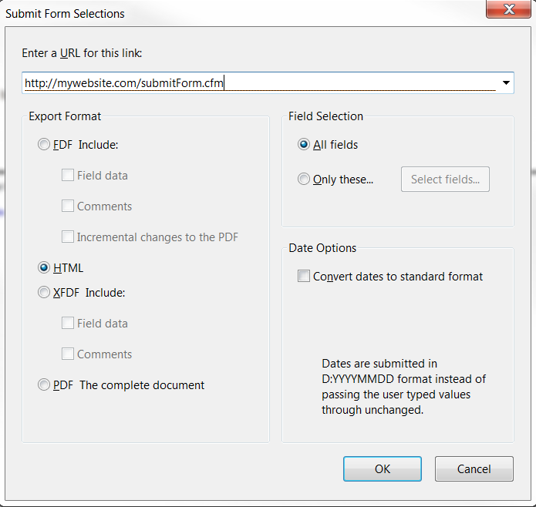Open the Select fields... button

click(x=445, y=180)
